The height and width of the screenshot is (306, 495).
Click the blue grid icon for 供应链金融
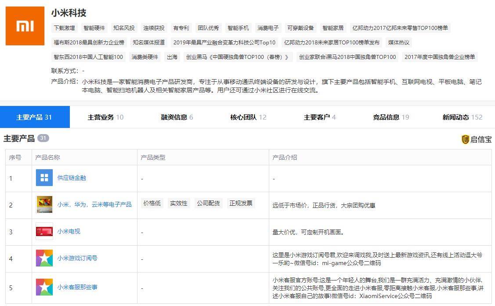[x=44, y=178]
